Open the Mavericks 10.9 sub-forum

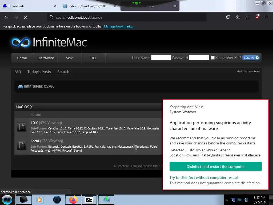tap(136, 128)
